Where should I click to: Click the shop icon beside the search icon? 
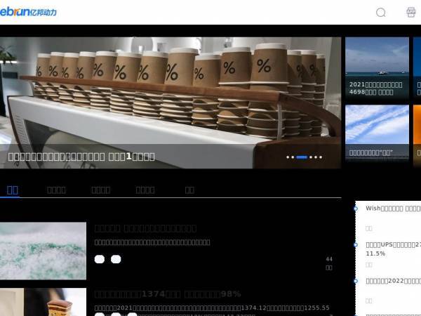411,13
